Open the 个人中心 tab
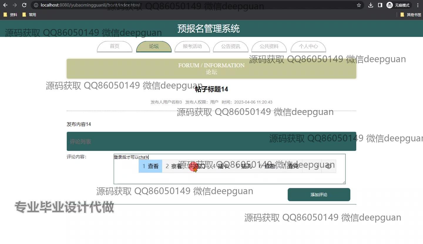Screen dimensions: 423x244 pos(308,46)
